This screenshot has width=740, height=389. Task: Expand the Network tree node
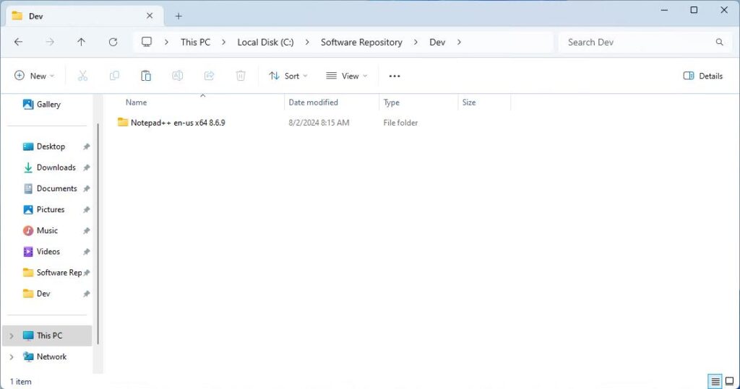tap(12, 357)
